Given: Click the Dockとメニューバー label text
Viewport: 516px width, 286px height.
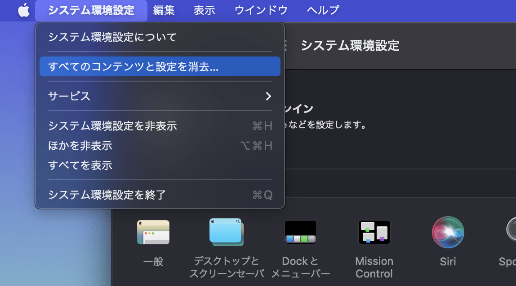Looking at the screenshot, I should (x=300, y=267).
